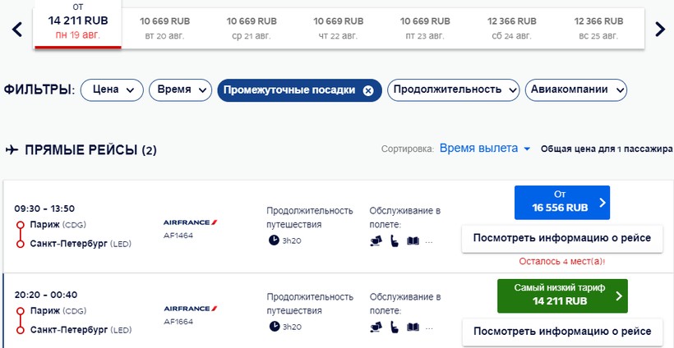Go to next dates with right arrow
This screenshot has height=348, width=674.
coord(659,29)
